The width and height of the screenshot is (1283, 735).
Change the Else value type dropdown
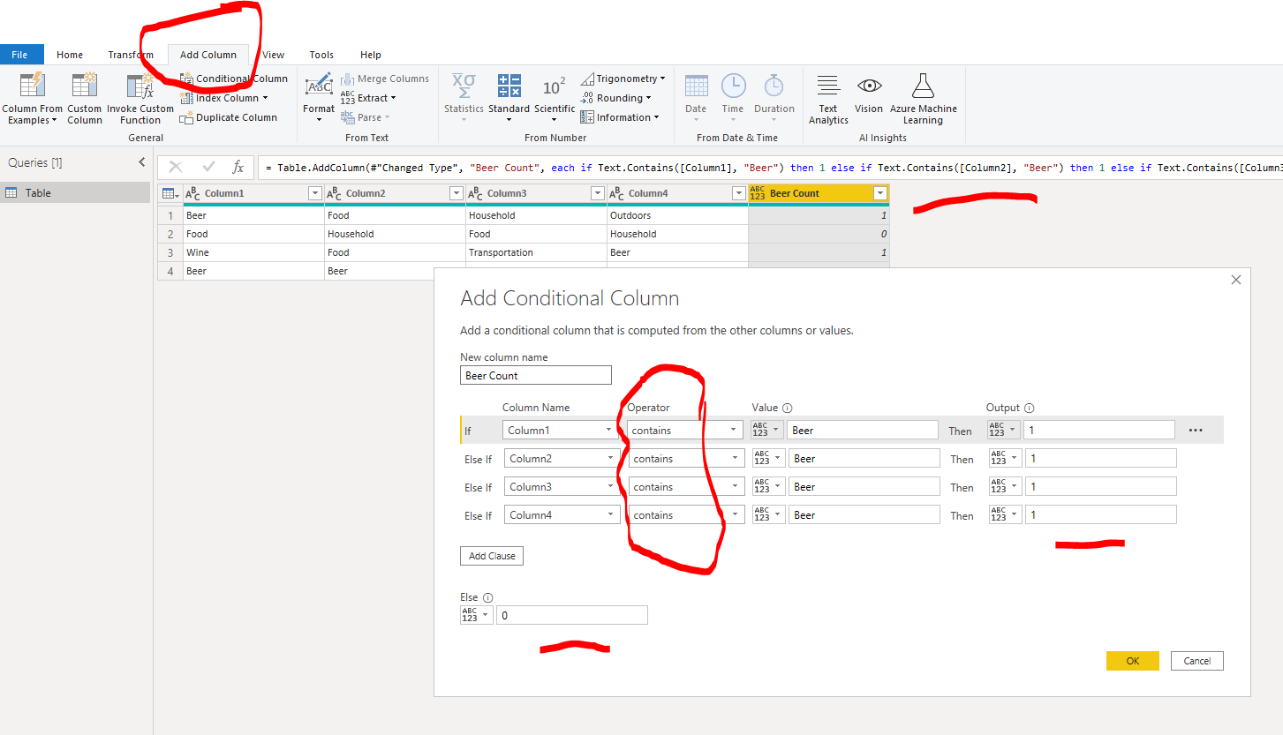pos(476,615)
